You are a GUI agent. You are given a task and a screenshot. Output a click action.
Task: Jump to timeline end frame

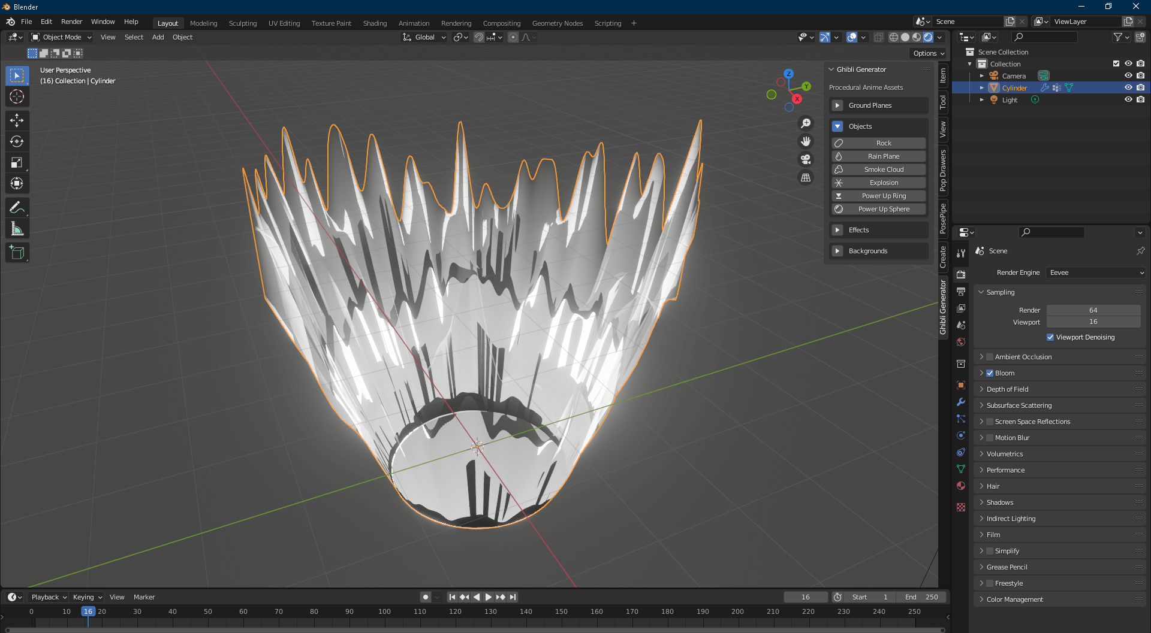[x=513, y=597]
